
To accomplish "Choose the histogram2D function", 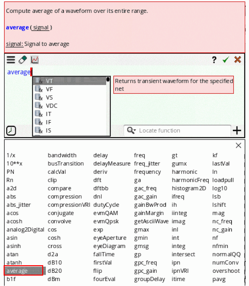I will [x=189, y=188].
